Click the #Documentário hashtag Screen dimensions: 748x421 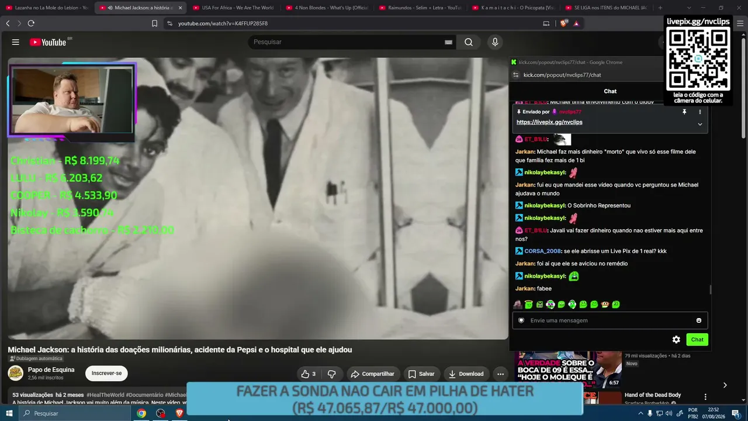tap(145, 395)
